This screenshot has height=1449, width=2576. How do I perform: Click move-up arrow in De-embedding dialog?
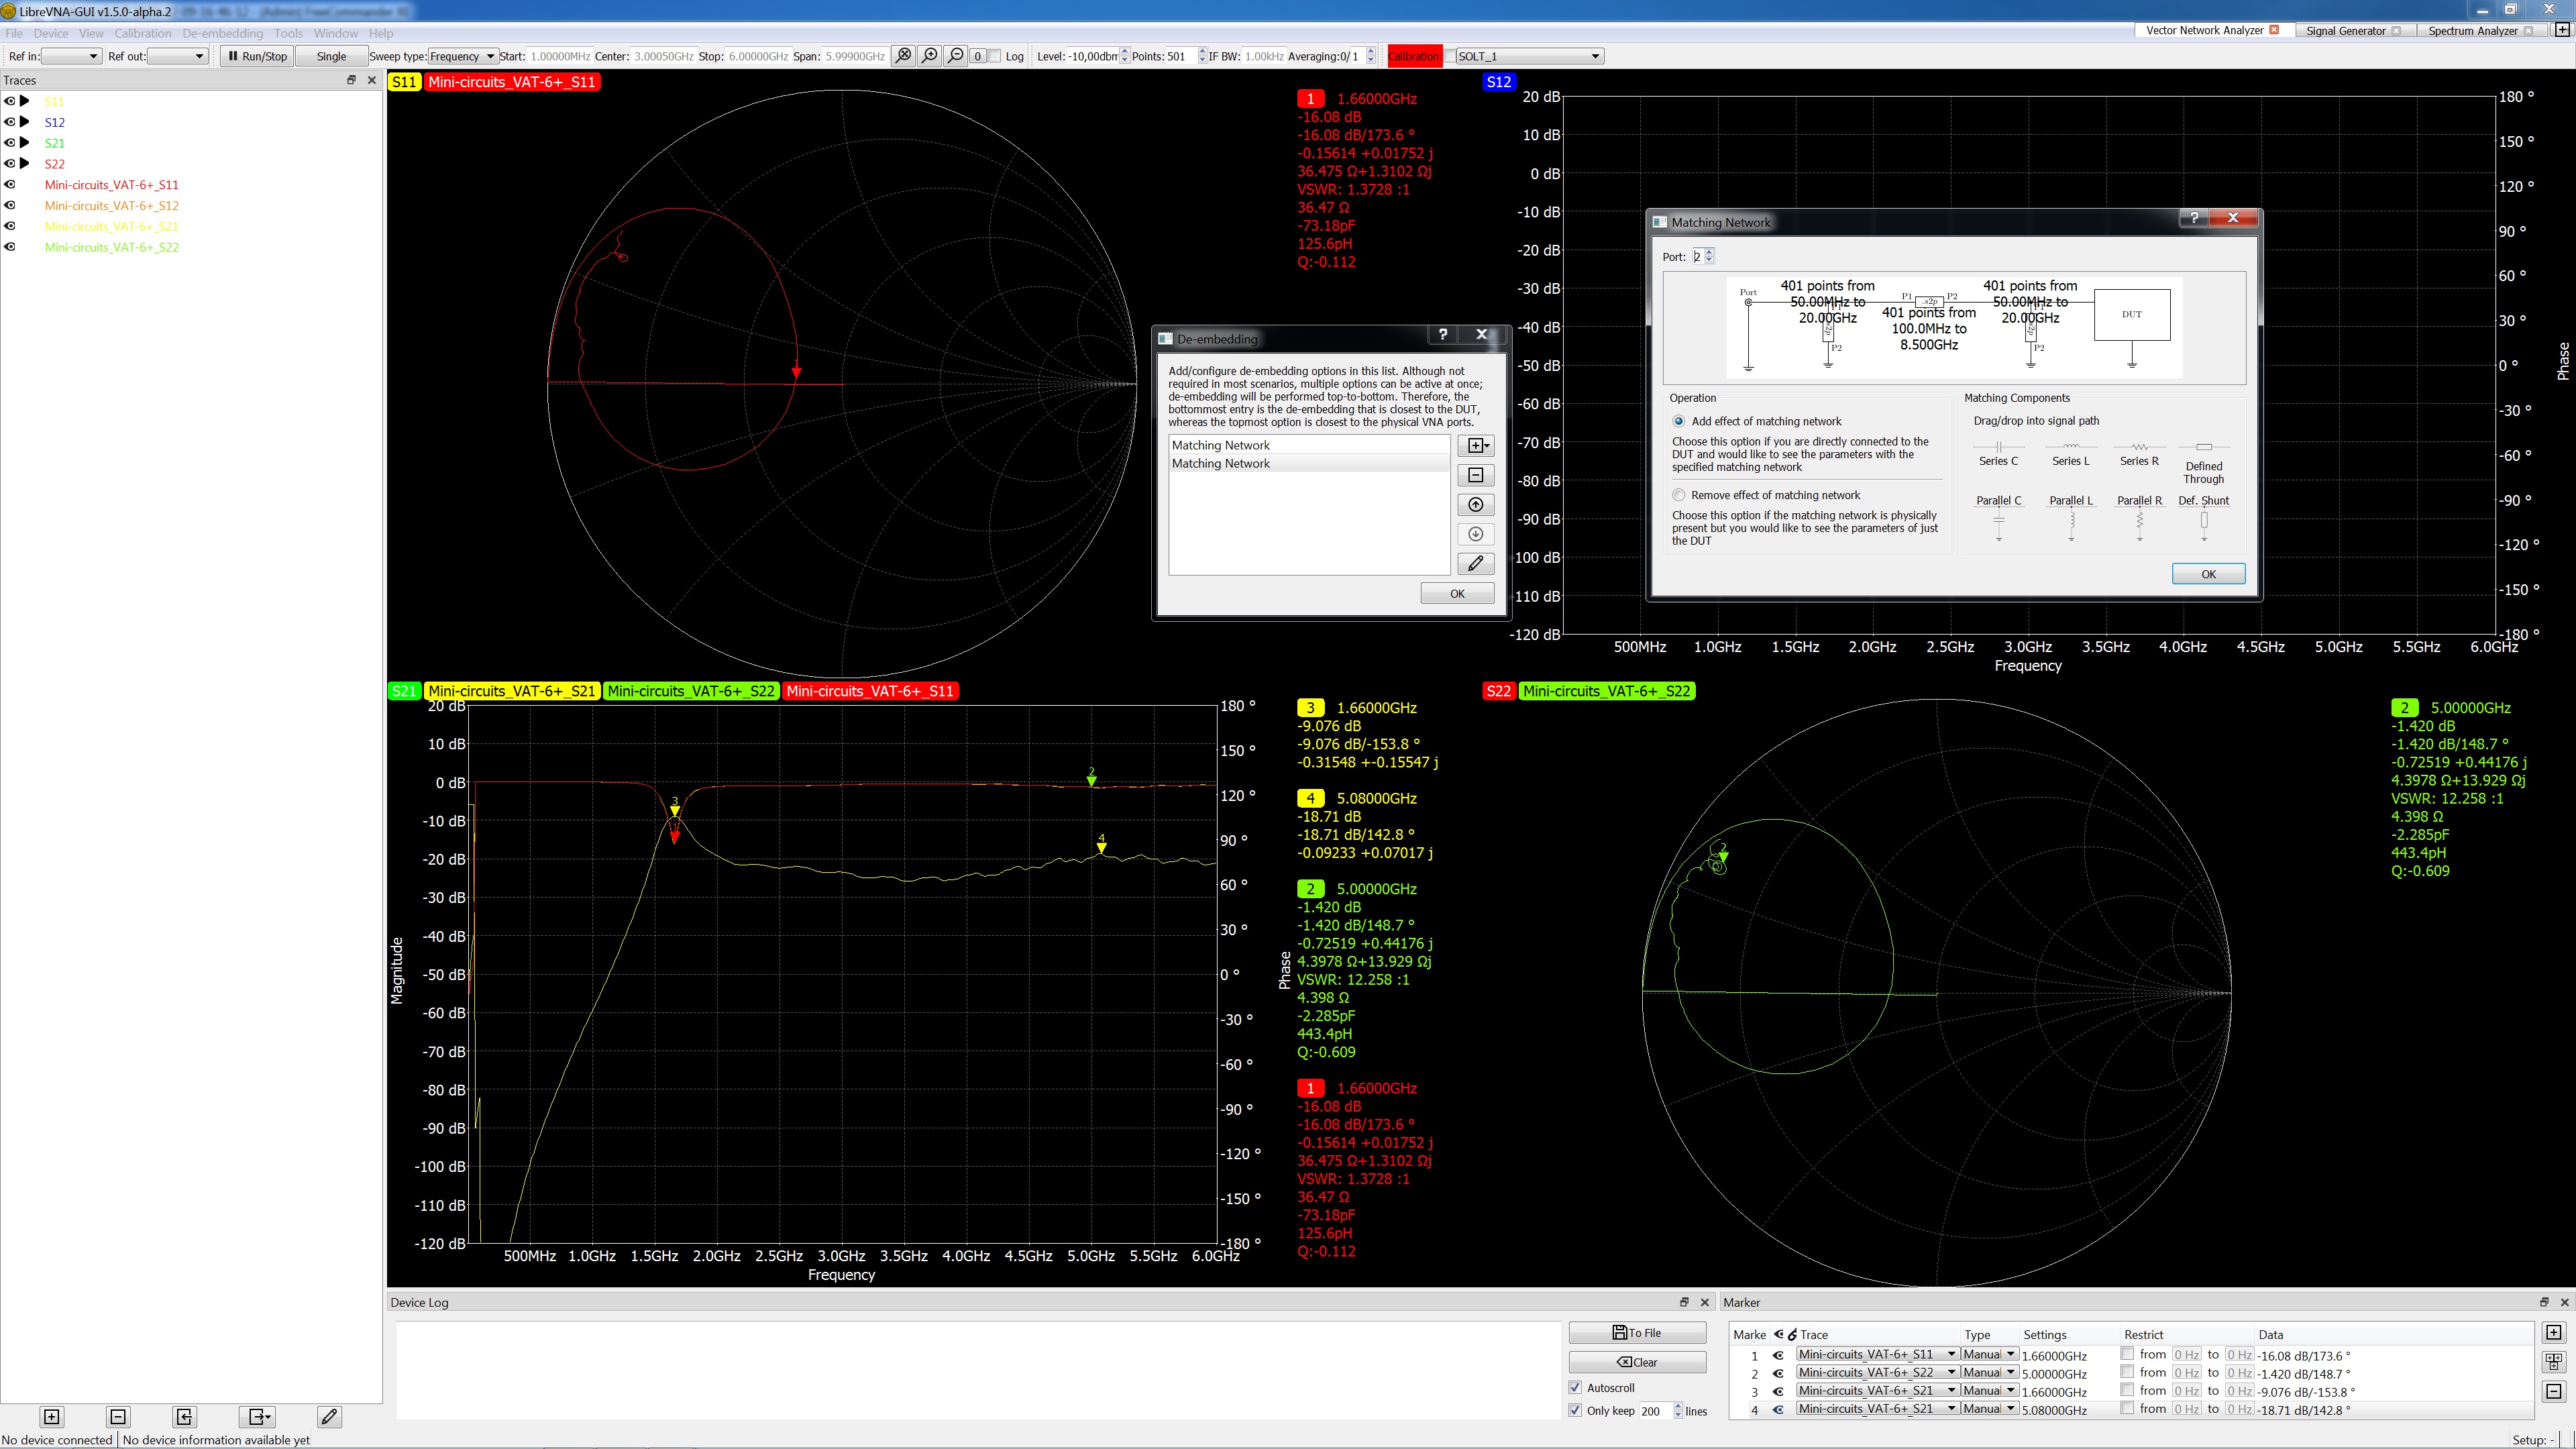[1475, 505]
